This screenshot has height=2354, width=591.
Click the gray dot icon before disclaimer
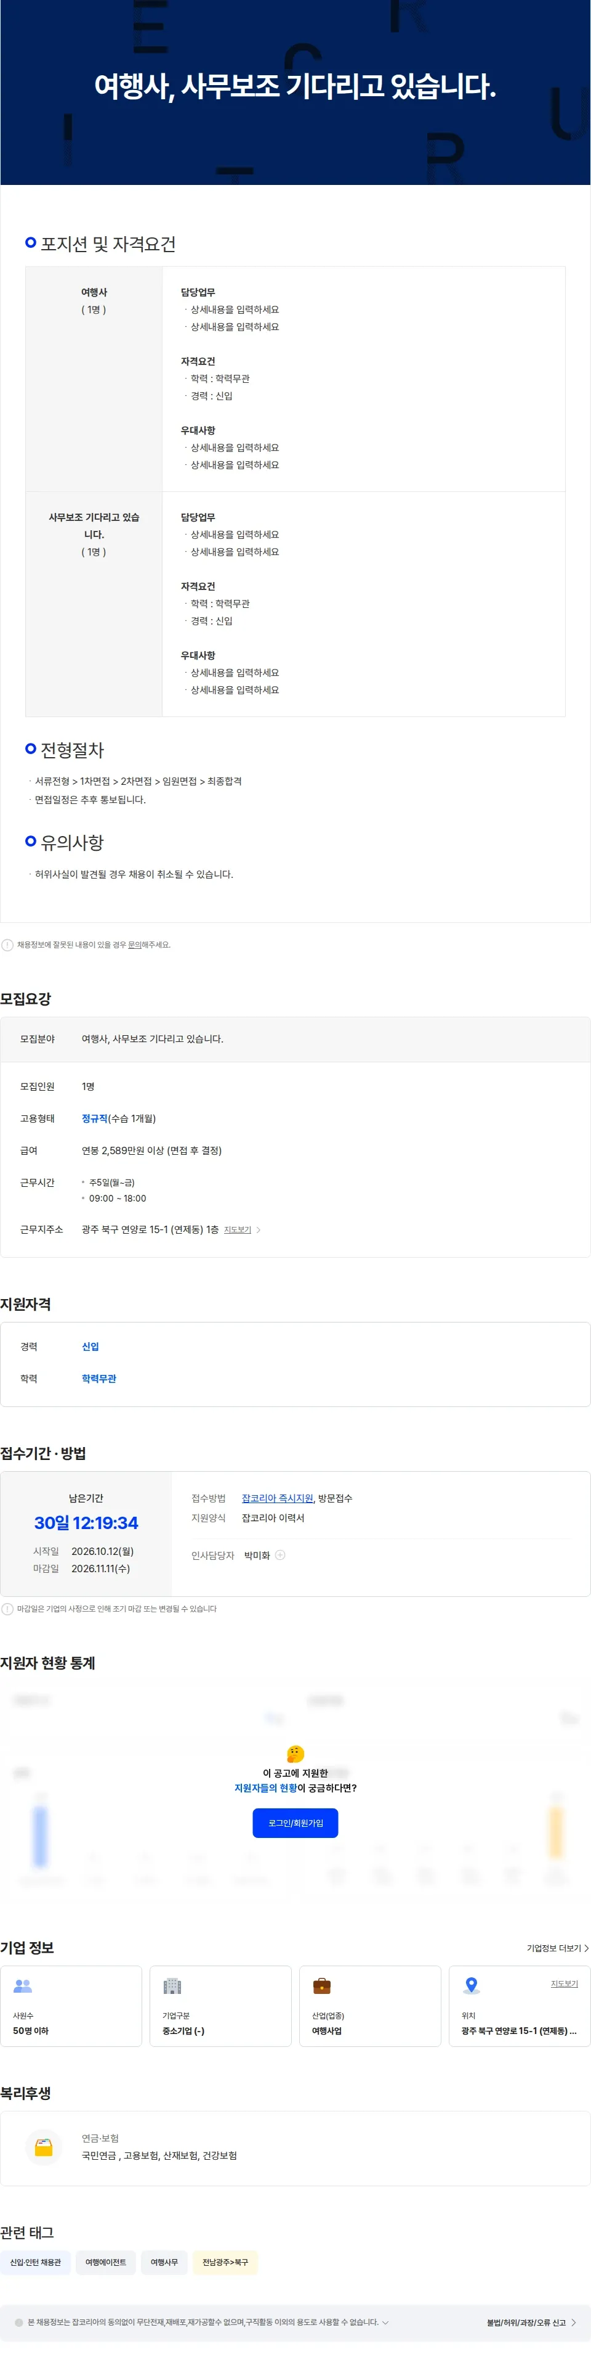pyautogui.click(x=19, y=2322)
